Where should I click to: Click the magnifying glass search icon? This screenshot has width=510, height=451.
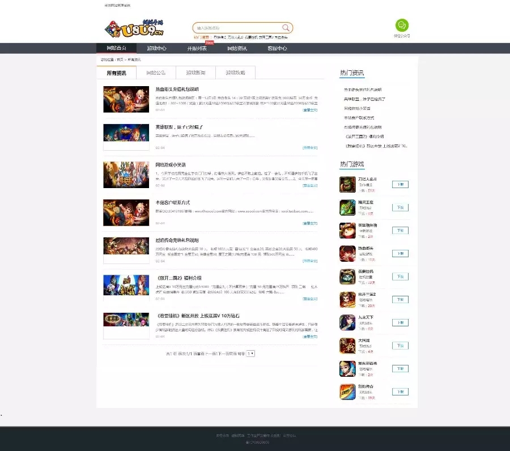click(x=286, y=28)
